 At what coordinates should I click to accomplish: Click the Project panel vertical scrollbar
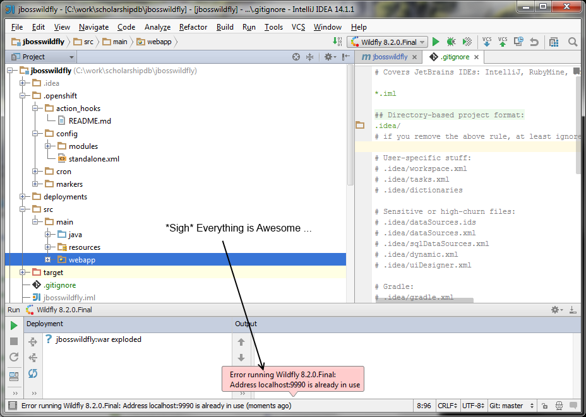coord(350,125)
